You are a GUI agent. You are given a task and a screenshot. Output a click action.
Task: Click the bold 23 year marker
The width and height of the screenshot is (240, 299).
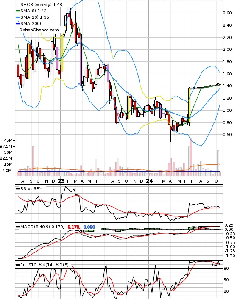point(61,181)
